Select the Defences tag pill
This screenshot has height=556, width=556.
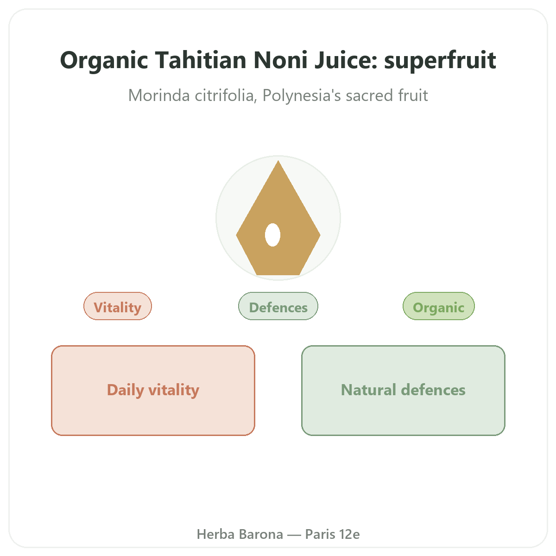[x=278, y=306]
